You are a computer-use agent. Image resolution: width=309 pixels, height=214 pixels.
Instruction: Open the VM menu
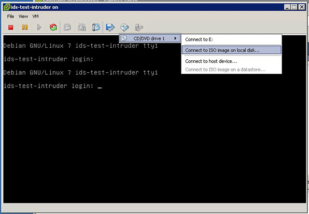click(35, 16)
